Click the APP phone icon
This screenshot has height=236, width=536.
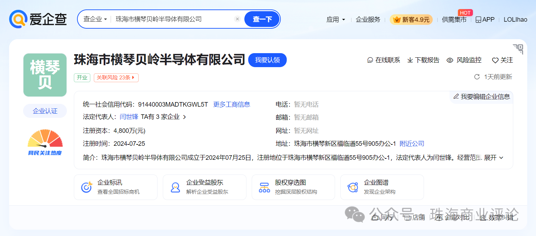click(479, 20)
